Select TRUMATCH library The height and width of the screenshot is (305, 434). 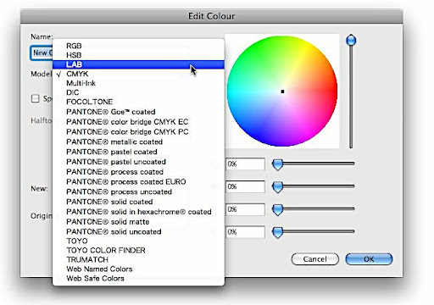pos(138,260)
